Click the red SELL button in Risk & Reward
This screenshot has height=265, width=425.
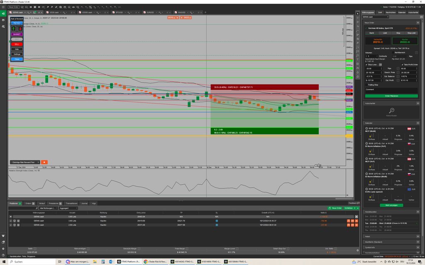[17, 44]
